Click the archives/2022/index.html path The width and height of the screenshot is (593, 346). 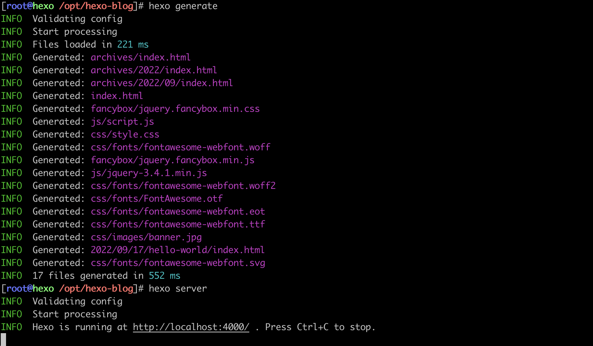(x=154, y=70)
